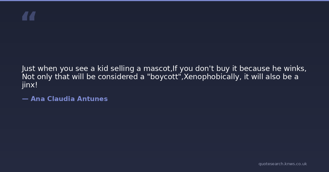Click the thin purple bar at top
This screenshot has height=172, width=329.
tap(164, 1)
